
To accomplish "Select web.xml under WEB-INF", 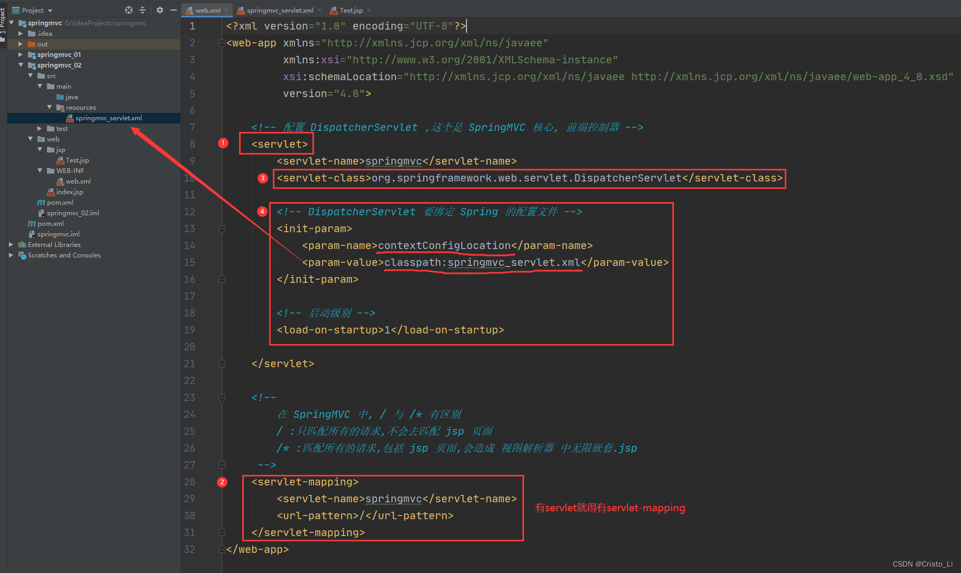I will pos(78,181).
